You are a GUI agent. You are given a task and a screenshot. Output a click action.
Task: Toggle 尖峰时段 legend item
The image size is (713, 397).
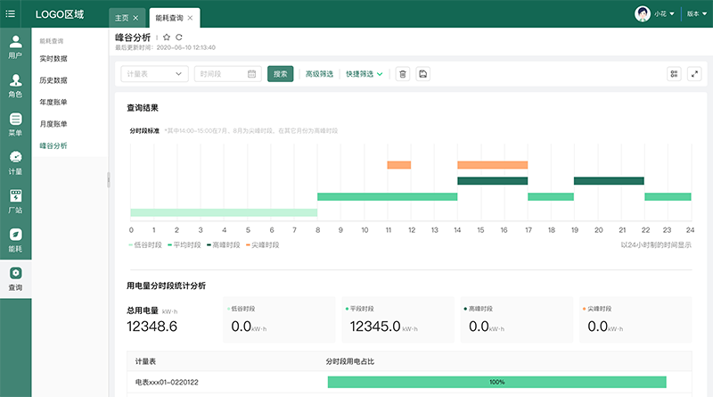tap(262, 245)
